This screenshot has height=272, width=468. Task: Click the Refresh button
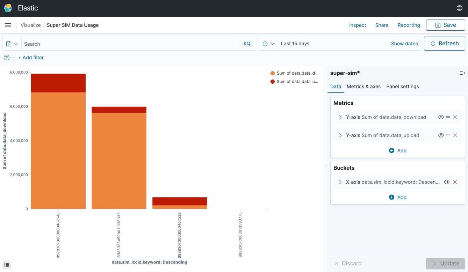(444, 44)
